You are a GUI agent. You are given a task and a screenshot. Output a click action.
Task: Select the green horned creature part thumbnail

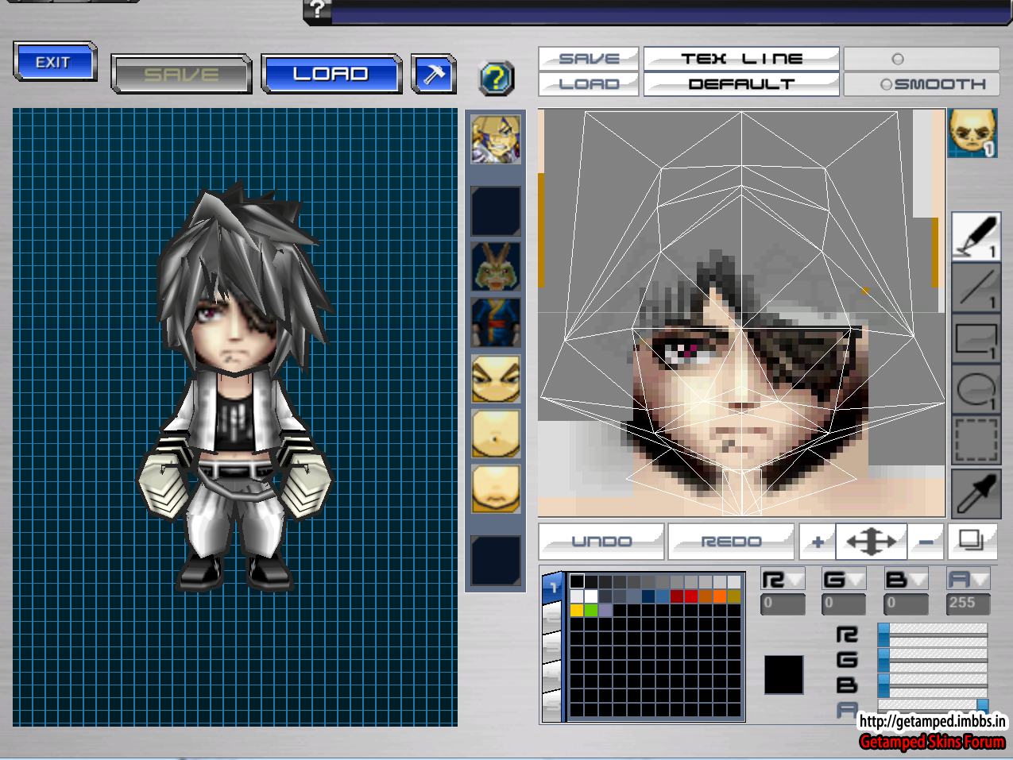[496, 267]
